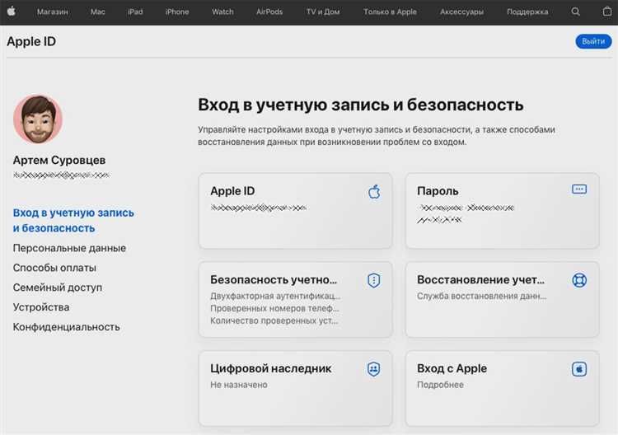Go to Конфиденциальность in sidebar
Screen dimensions: 618x435
pyautogui.click(x=66, y=327)
